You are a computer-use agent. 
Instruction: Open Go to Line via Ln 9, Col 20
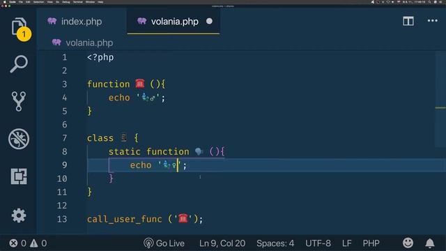pos(222,243)
